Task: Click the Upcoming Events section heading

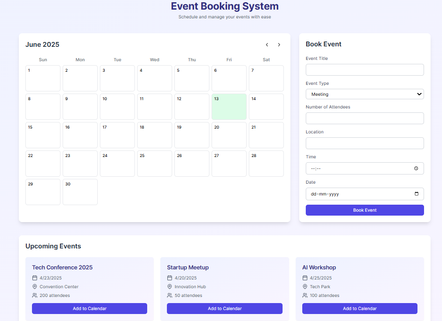Action: (53, 246)
